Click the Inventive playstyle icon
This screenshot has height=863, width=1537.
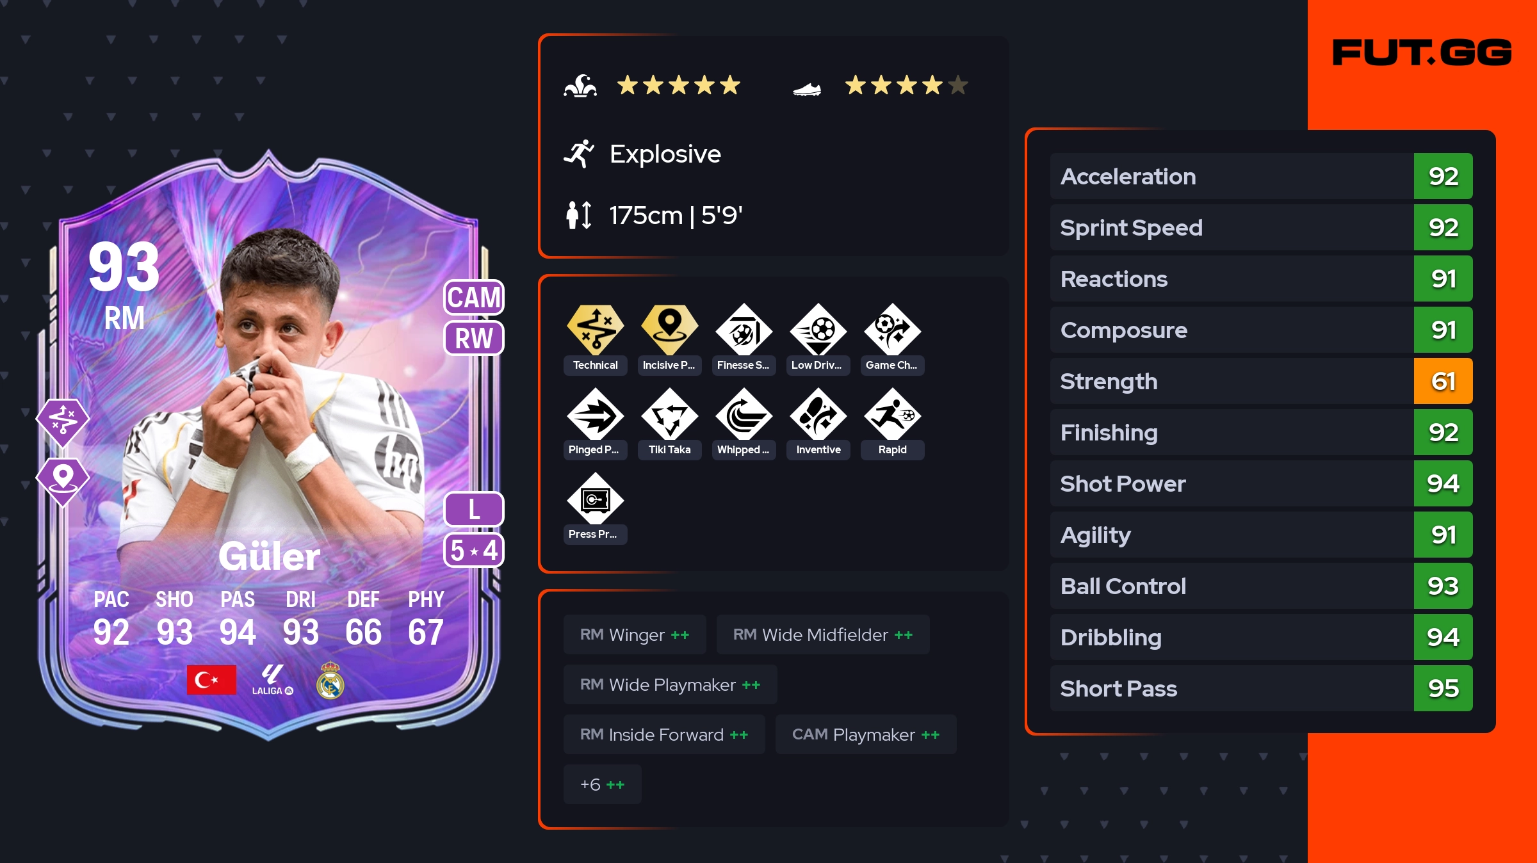(818, 414)
